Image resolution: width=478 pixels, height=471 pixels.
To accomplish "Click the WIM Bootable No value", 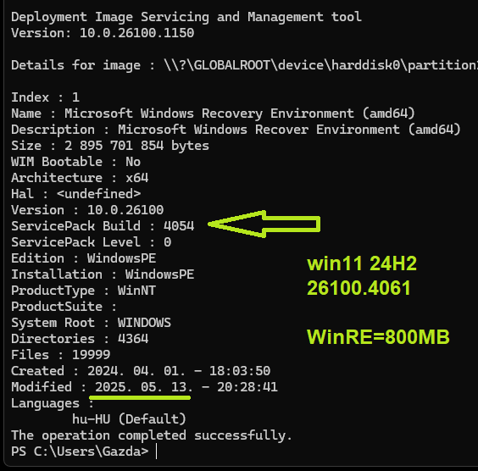I will click(133, 162).
